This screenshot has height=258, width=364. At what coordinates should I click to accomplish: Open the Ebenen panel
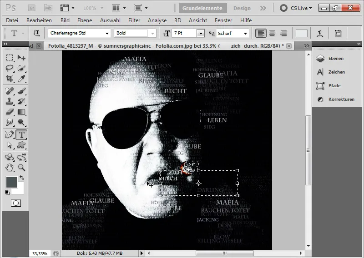[336, 59]
